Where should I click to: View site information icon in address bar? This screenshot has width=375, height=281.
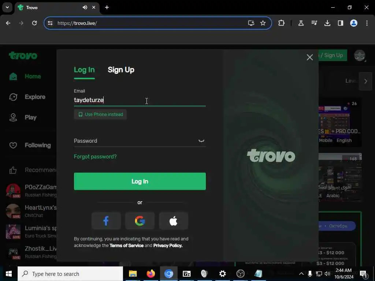click(50, 23)
